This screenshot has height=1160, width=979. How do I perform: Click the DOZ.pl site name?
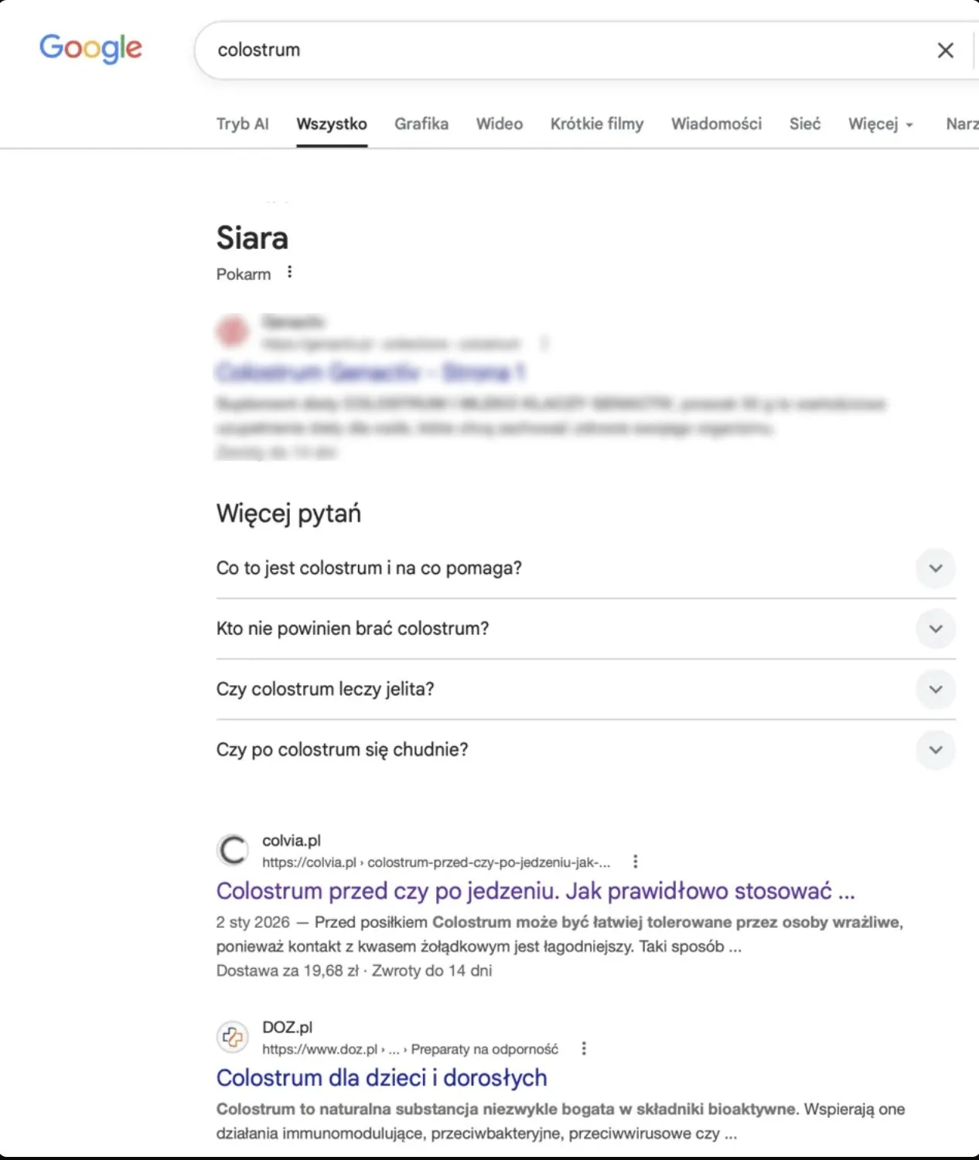288,1027
